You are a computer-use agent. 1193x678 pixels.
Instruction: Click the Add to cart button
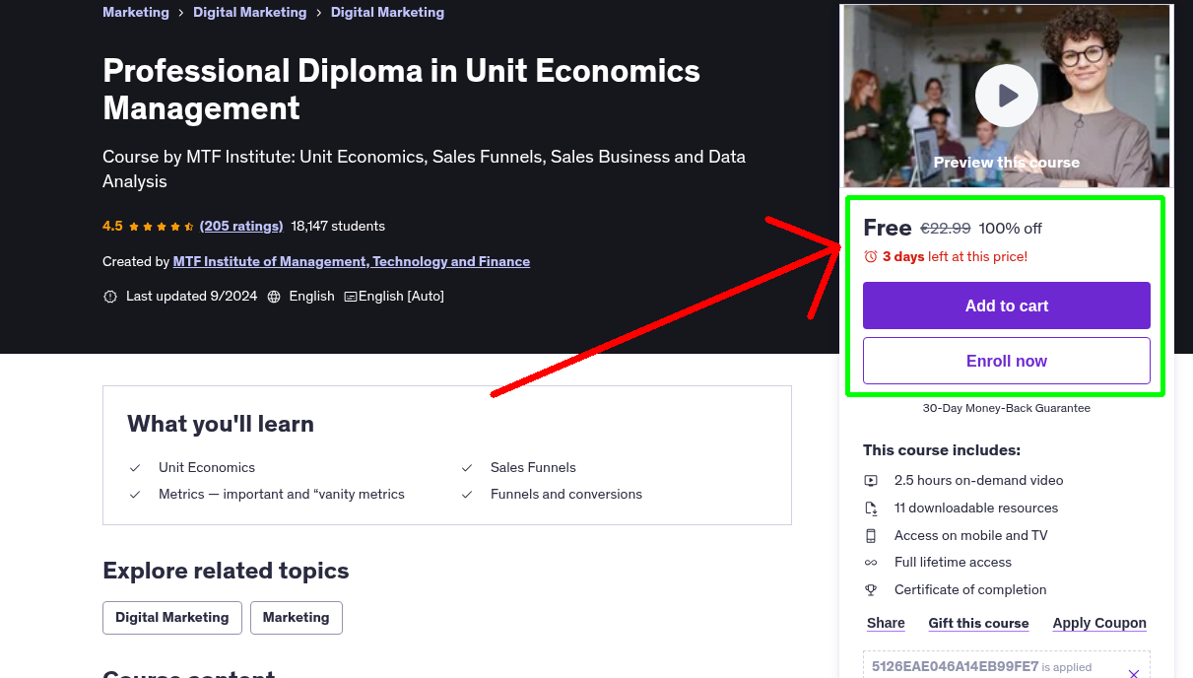[1007, 305]
